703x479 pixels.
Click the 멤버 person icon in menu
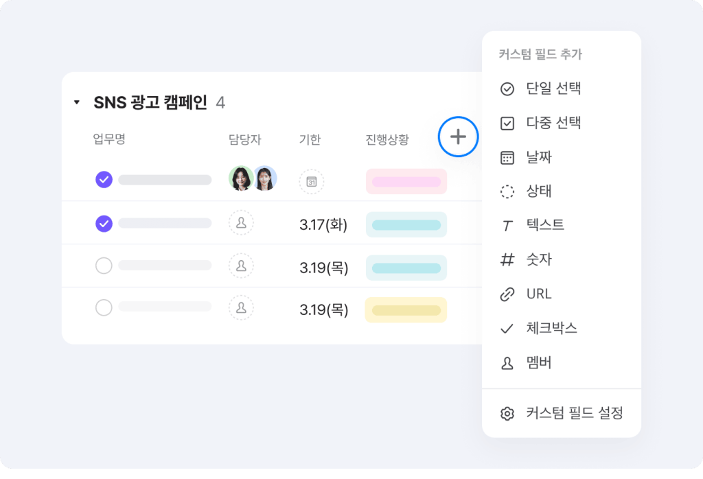coord(507,364)
